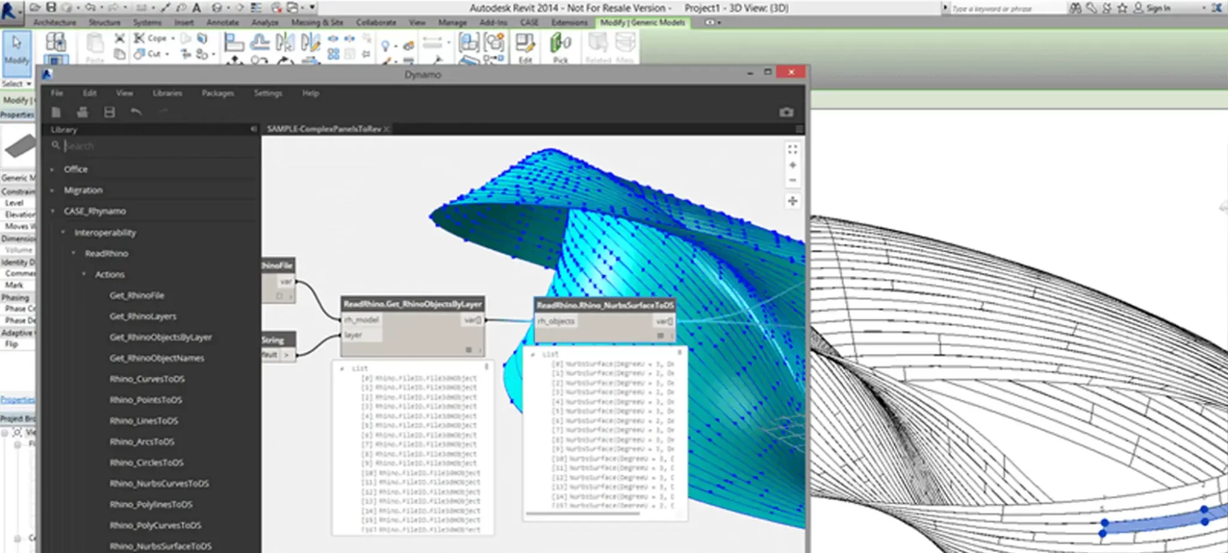This screenshot has width=1228, height=553.
Task: Click New file icon in Dynamo toolbar
Action: tap(56, 112)
